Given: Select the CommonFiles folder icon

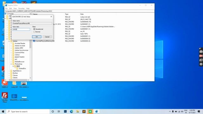Looking at the screenshot, I should 13,53.
